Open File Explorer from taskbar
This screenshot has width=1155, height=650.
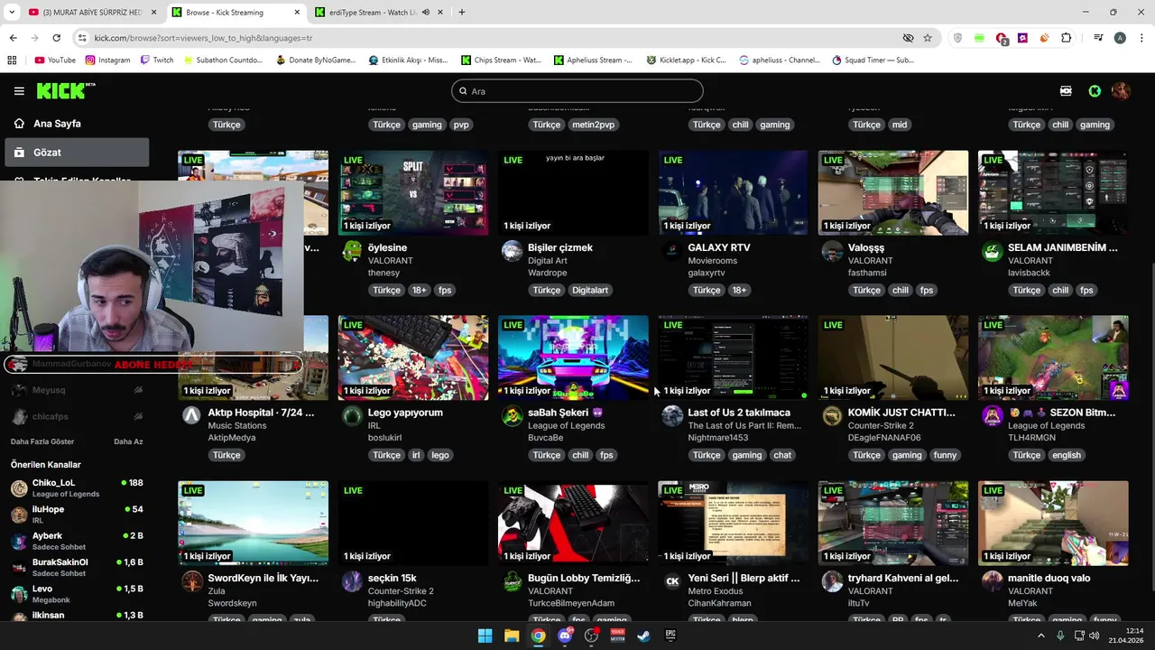(x=512, y=636)
